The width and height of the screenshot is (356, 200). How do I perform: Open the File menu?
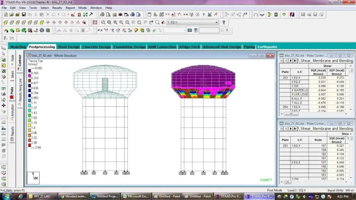click(x=4, y=8)
